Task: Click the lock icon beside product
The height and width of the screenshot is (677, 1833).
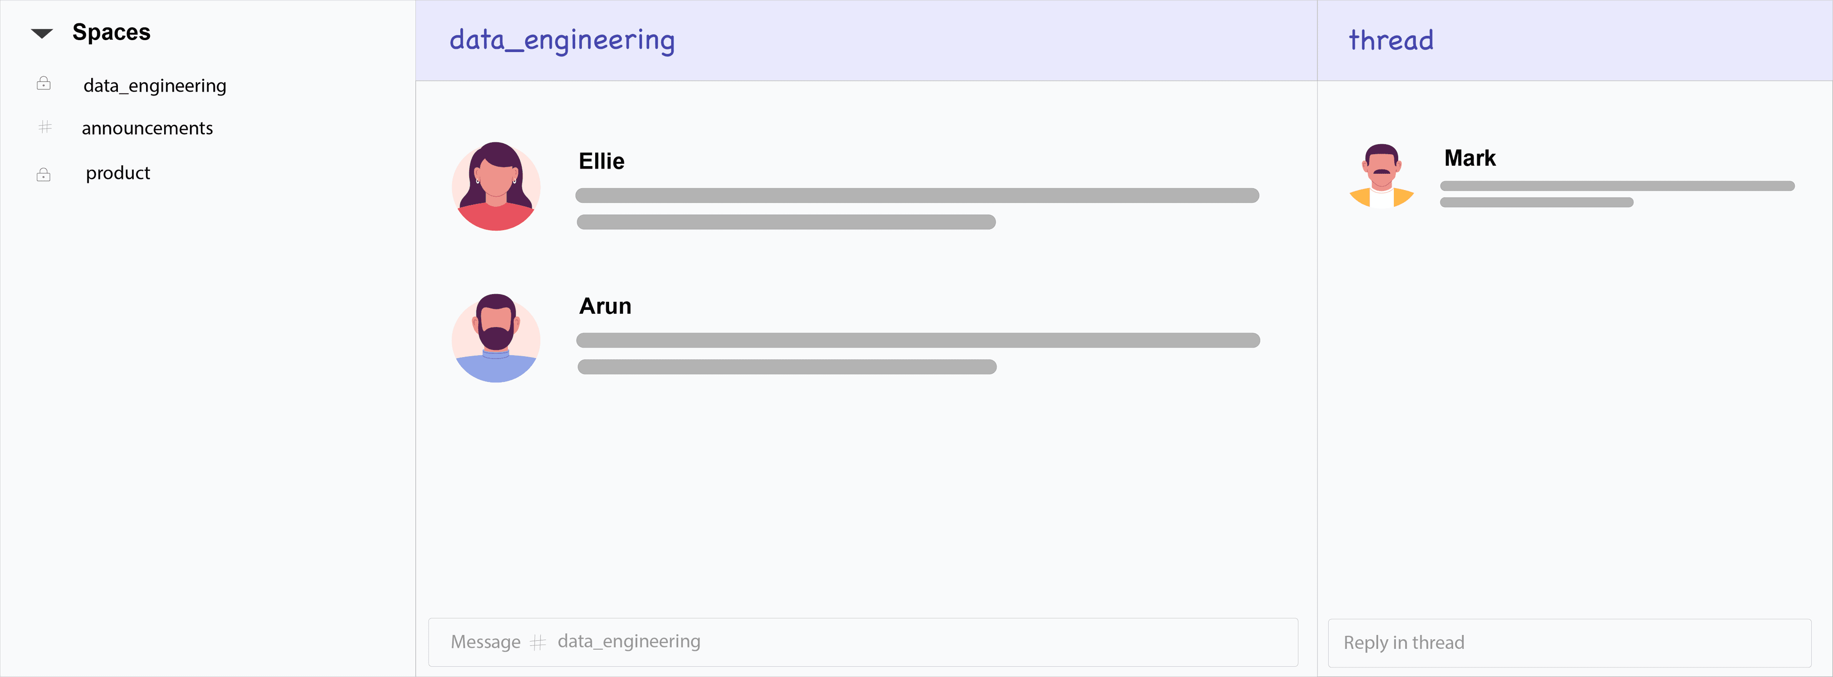Action: coord(43,174)
